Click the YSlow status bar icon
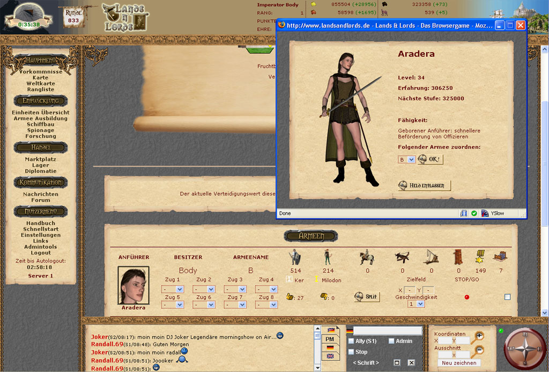 (x=485, y=213)
